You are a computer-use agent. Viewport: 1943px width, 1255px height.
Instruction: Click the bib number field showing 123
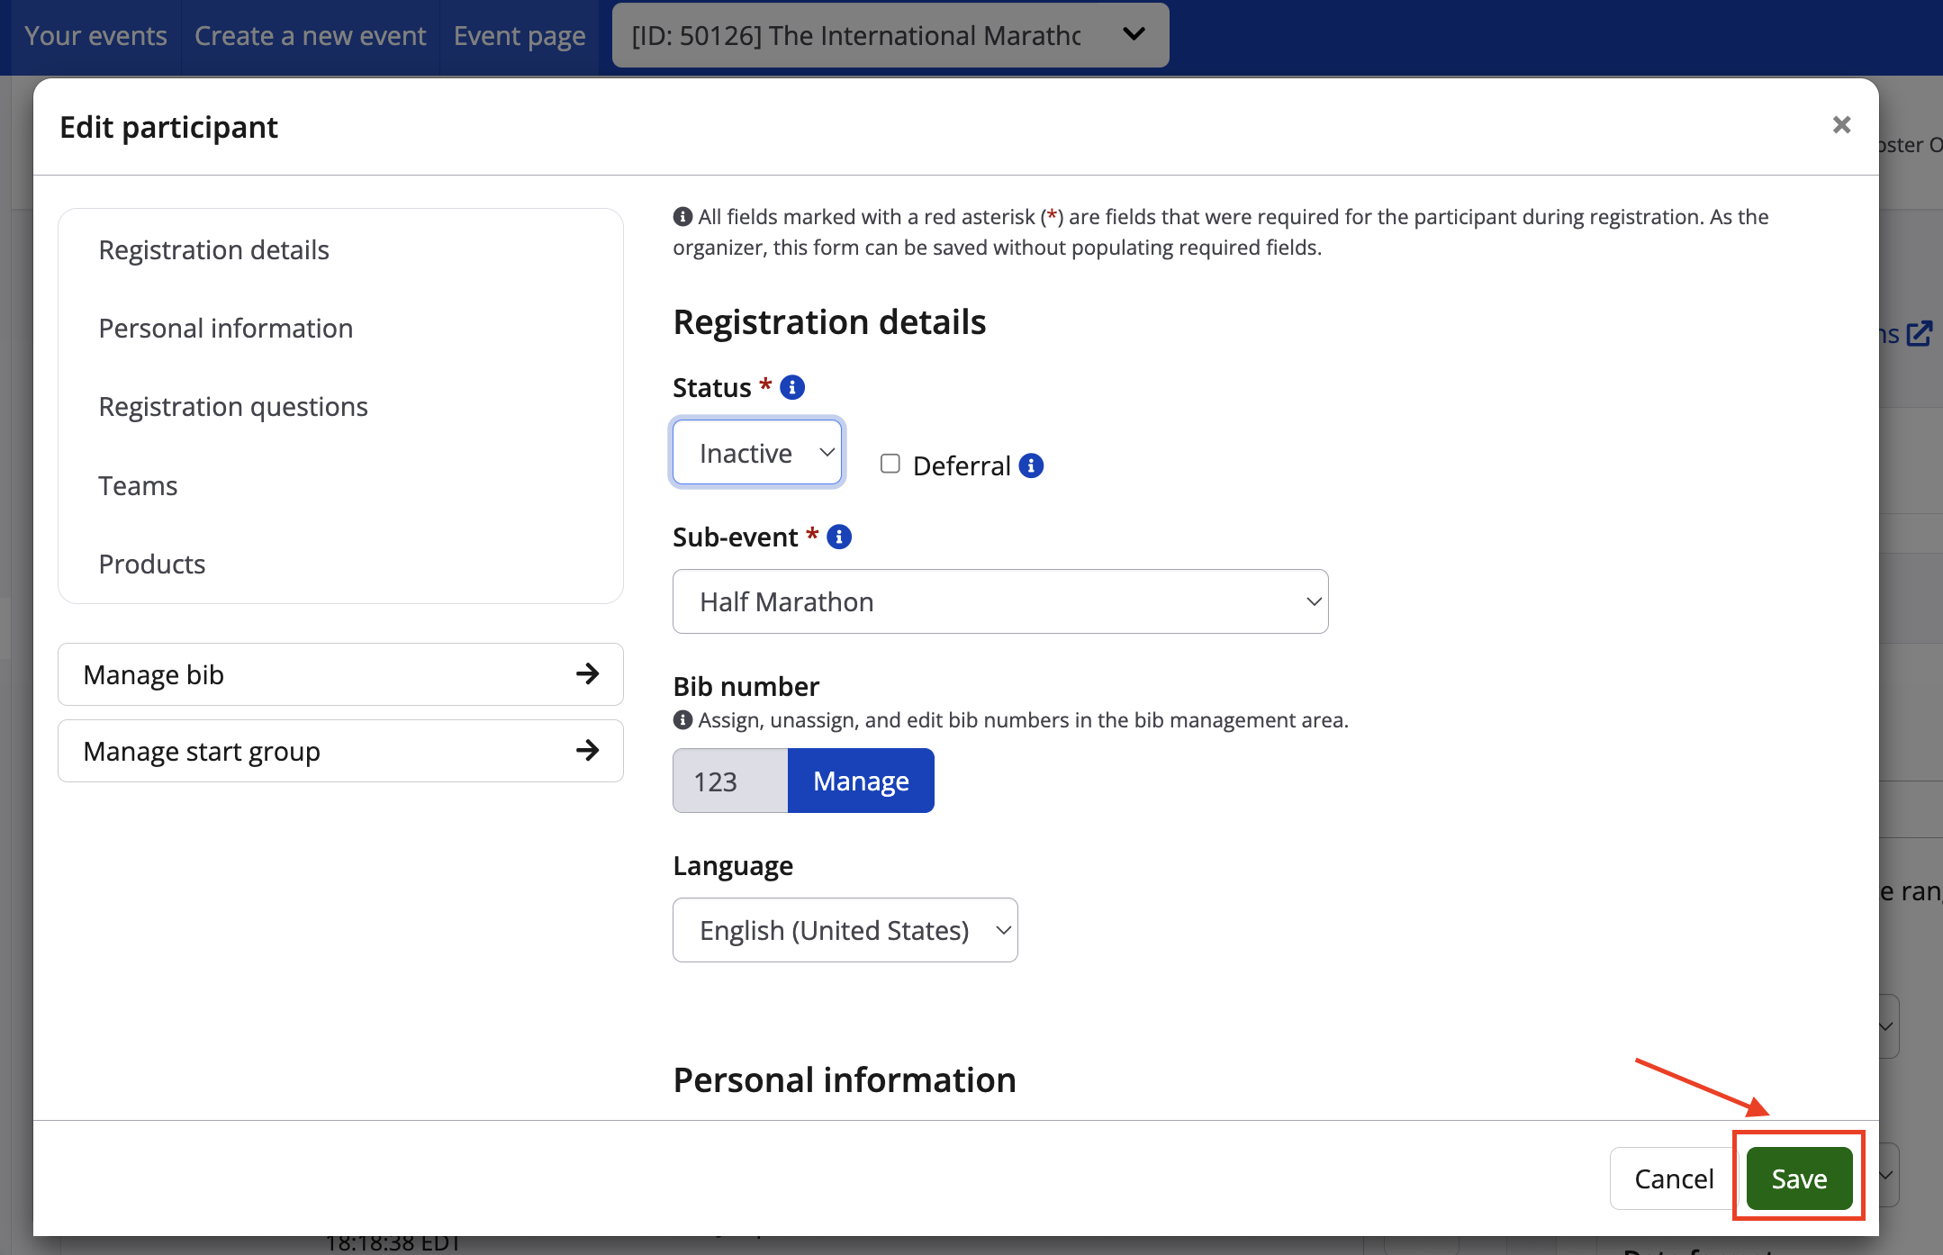(729, 781)
